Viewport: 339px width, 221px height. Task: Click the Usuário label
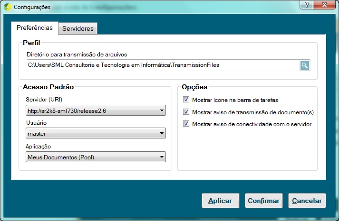(36, 123)
